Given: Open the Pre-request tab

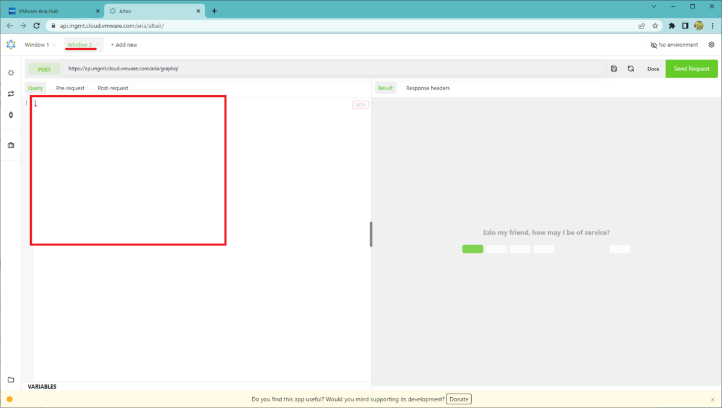Looking at the screenshot, I should (x=70, y=88).
